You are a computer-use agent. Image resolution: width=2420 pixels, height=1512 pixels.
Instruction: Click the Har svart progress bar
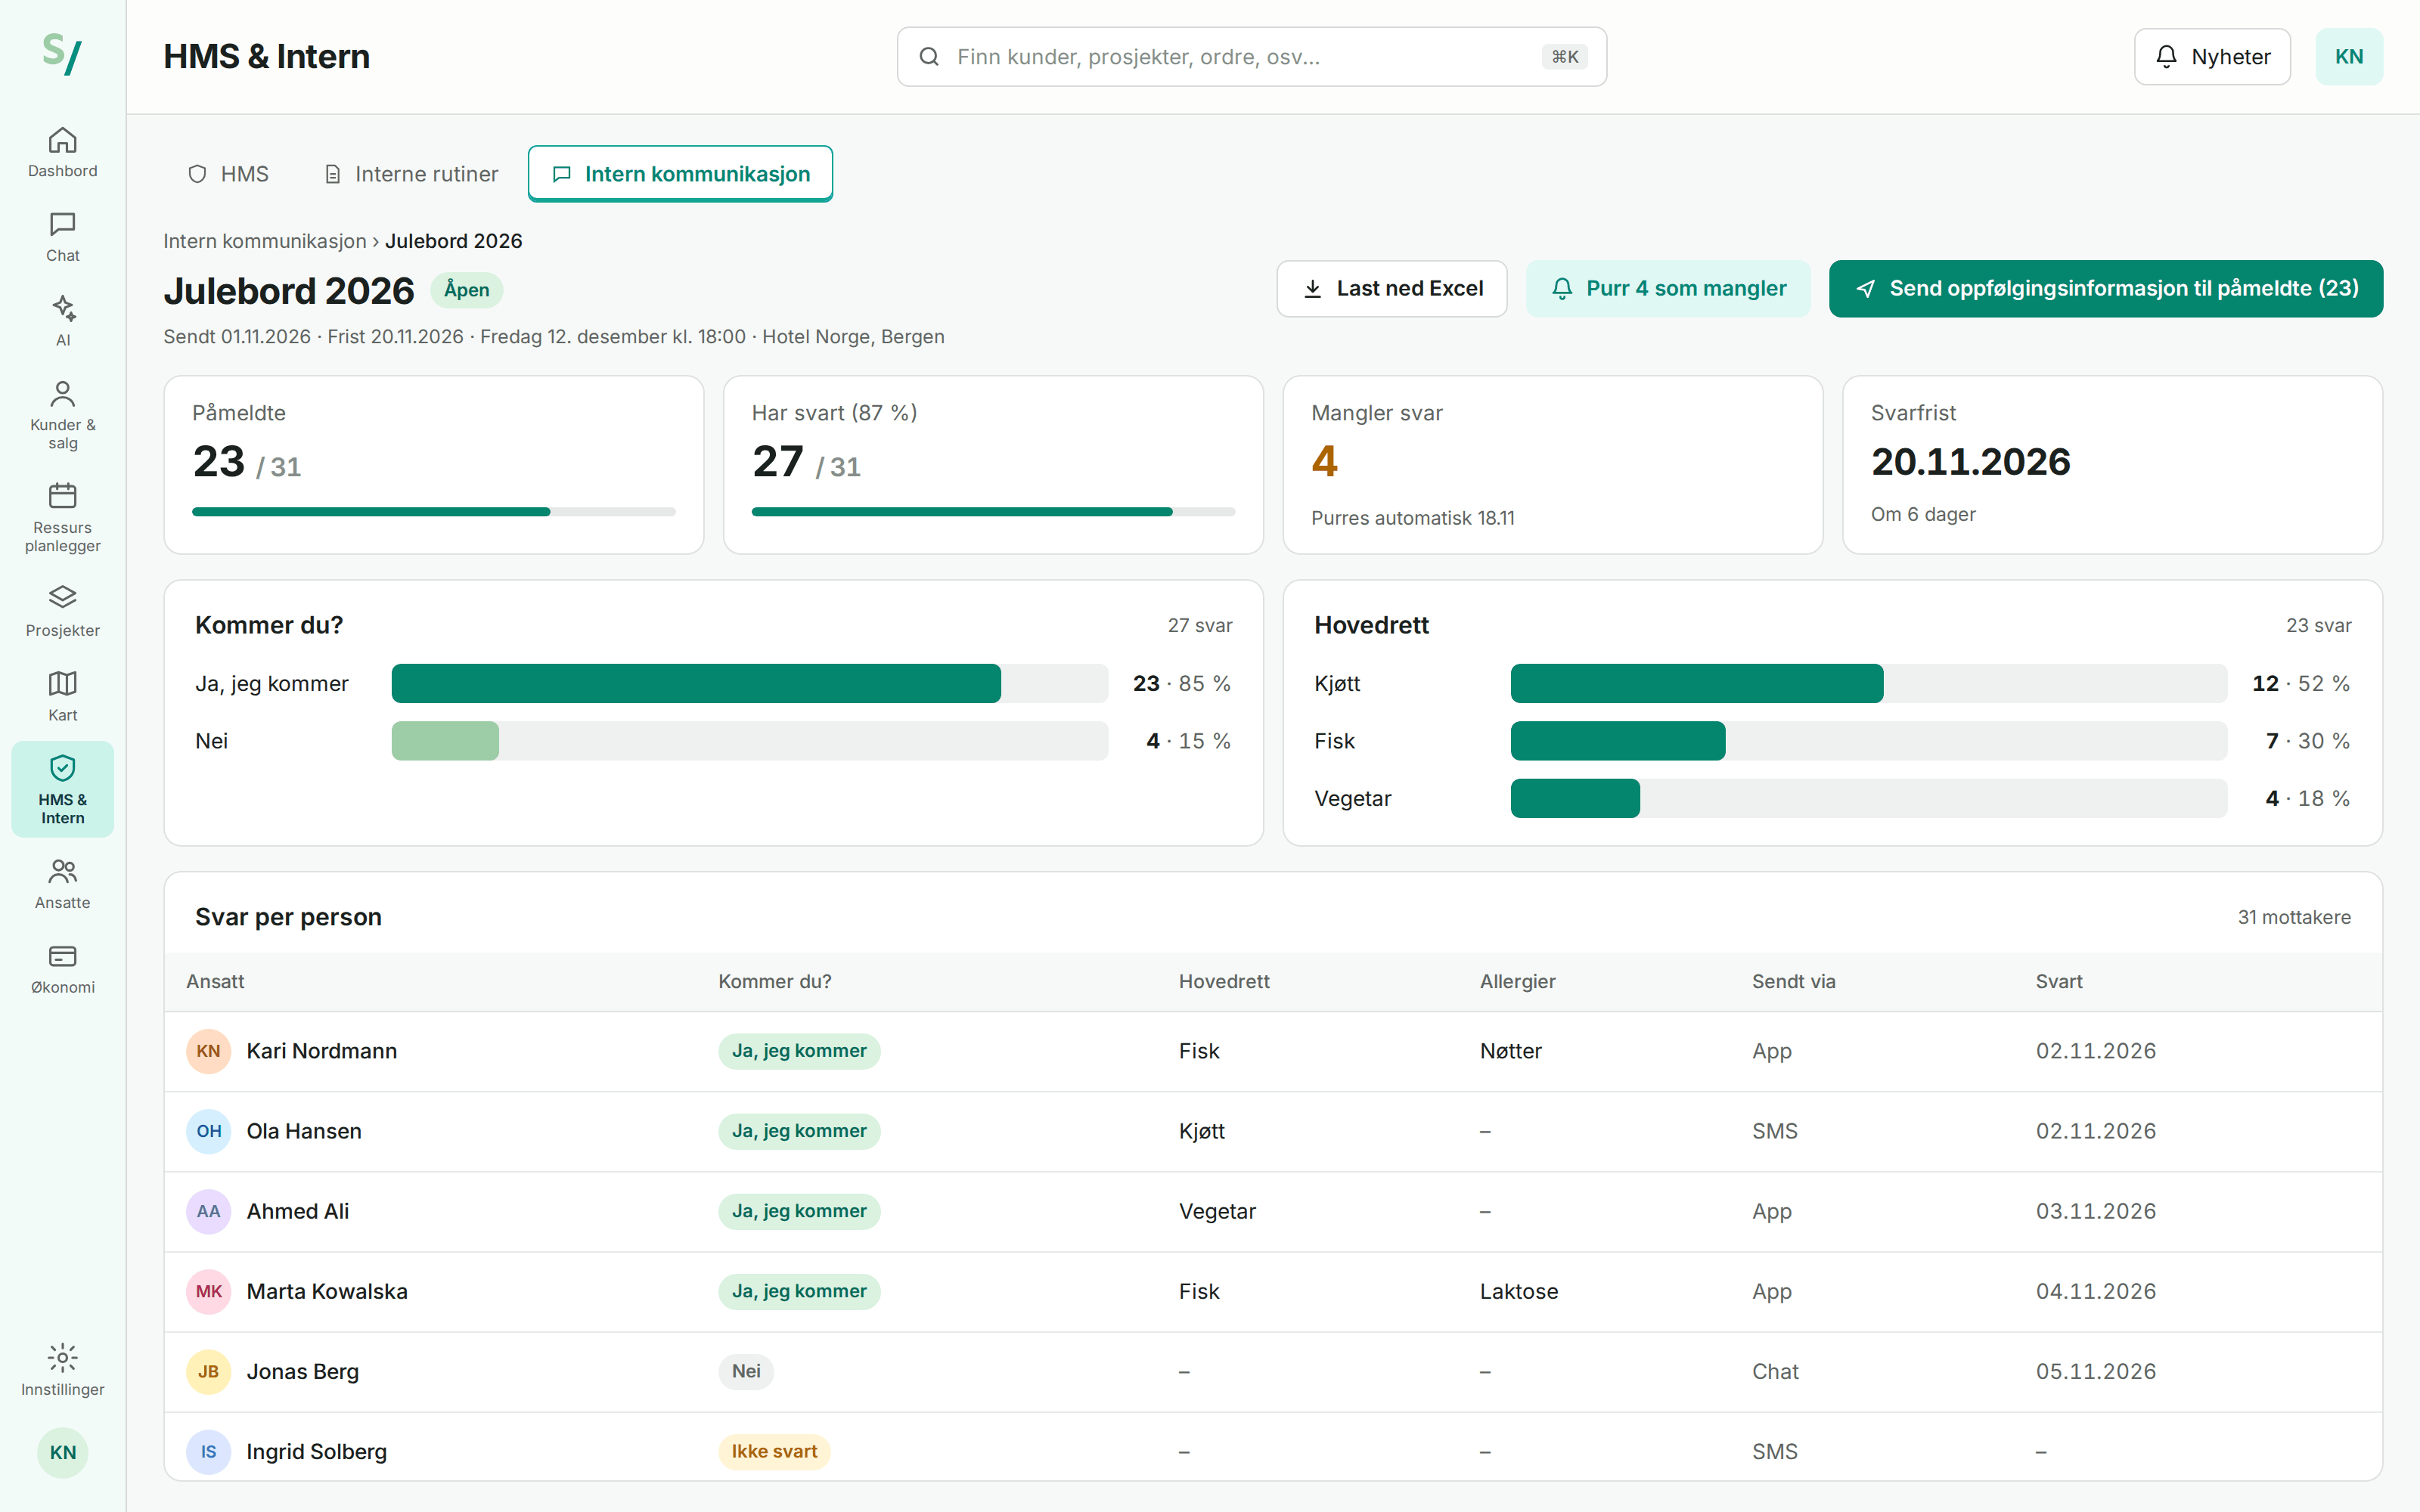tap(993, 512)
